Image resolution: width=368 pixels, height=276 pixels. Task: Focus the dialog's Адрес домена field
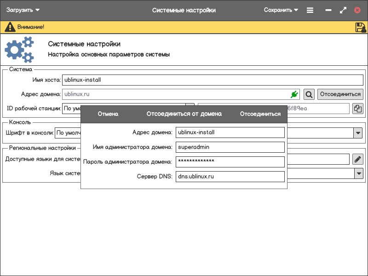coord(230,132)
